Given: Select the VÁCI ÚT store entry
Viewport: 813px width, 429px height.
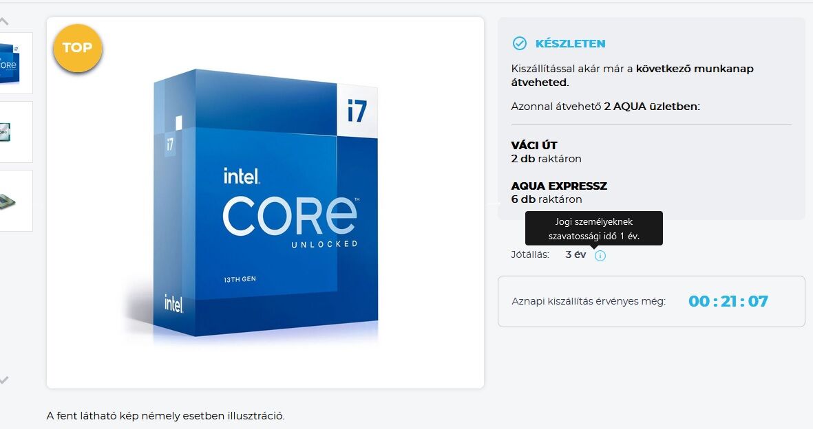Looking at the screenshot, I should pos(546,152).
